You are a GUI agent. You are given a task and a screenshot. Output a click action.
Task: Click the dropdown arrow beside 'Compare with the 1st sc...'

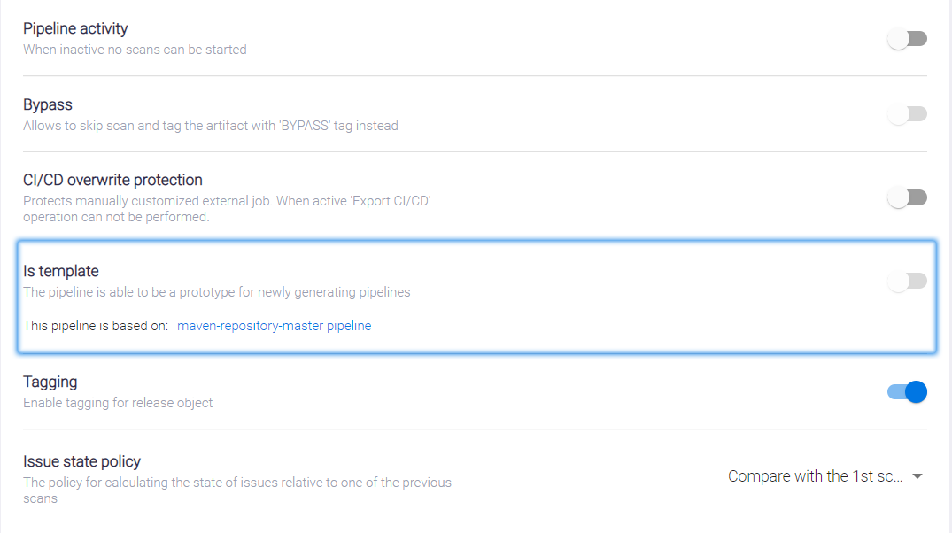(917, 476)
